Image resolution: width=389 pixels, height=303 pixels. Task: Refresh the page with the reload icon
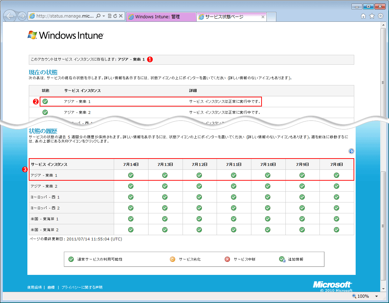coord(115,16)
